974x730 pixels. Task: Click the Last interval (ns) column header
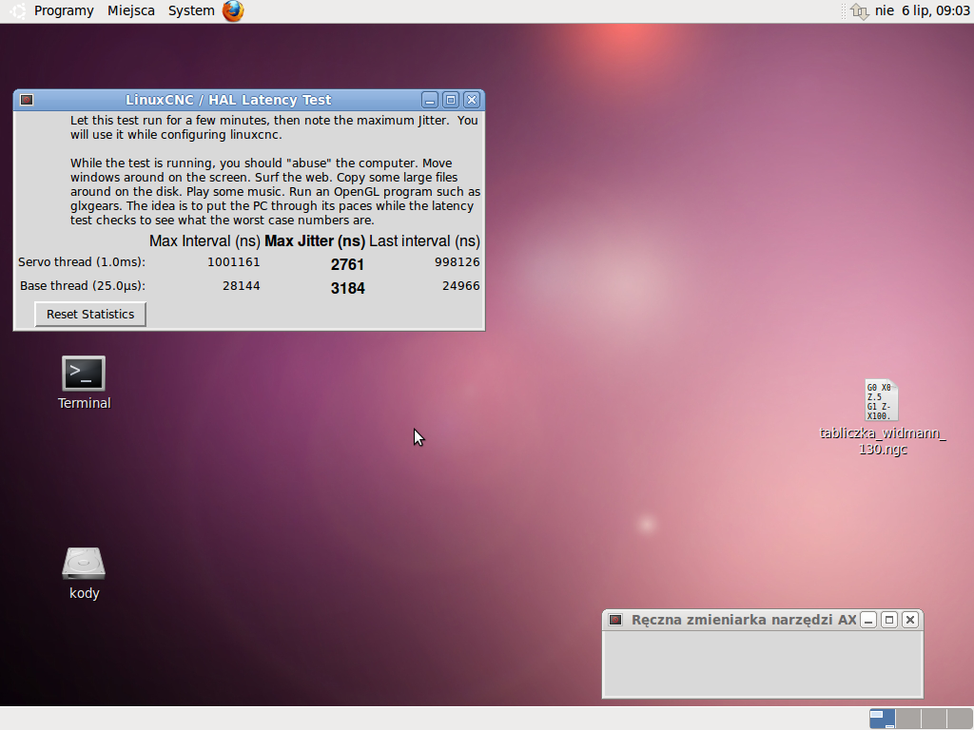425,240
